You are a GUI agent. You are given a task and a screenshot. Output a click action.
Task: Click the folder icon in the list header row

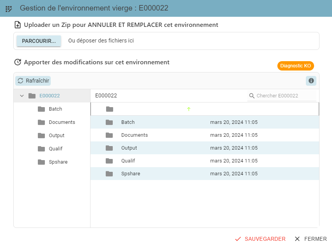coord(110,109)
